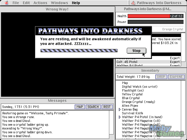Viewport: 187px width, 140px height.
Task: Click the Total Weight: 17.89 kg. text
Action: pyautogui.click(x=134, y=77)
